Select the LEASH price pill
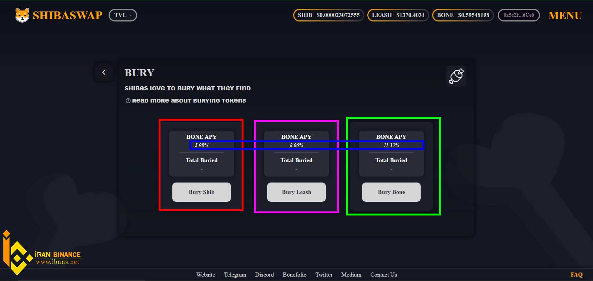Screen dimensions: 593x281 click(398, 15)
